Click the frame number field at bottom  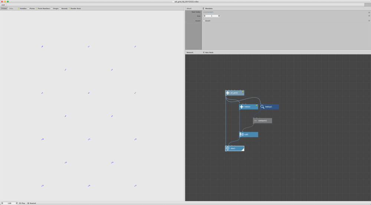coord(10,203)
